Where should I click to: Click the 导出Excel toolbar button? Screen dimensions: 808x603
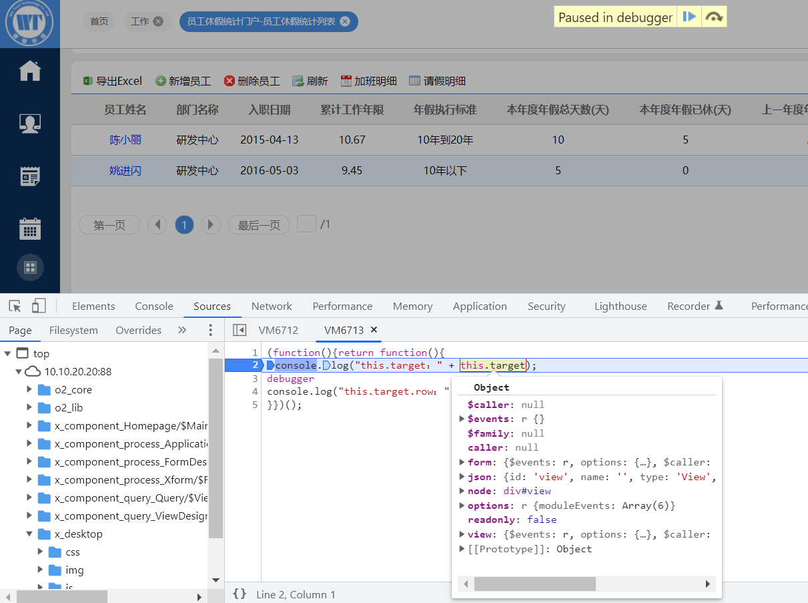point(113,81)
